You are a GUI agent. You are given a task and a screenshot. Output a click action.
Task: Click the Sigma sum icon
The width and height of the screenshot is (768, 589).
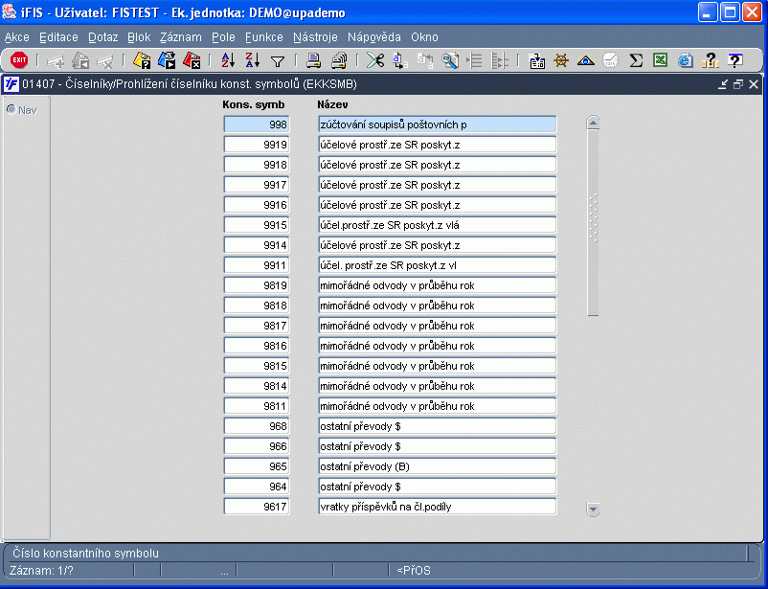coord(635,60)
